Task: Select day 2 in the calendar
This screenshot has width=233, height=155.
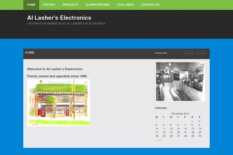Action: (x=200, y=121)
